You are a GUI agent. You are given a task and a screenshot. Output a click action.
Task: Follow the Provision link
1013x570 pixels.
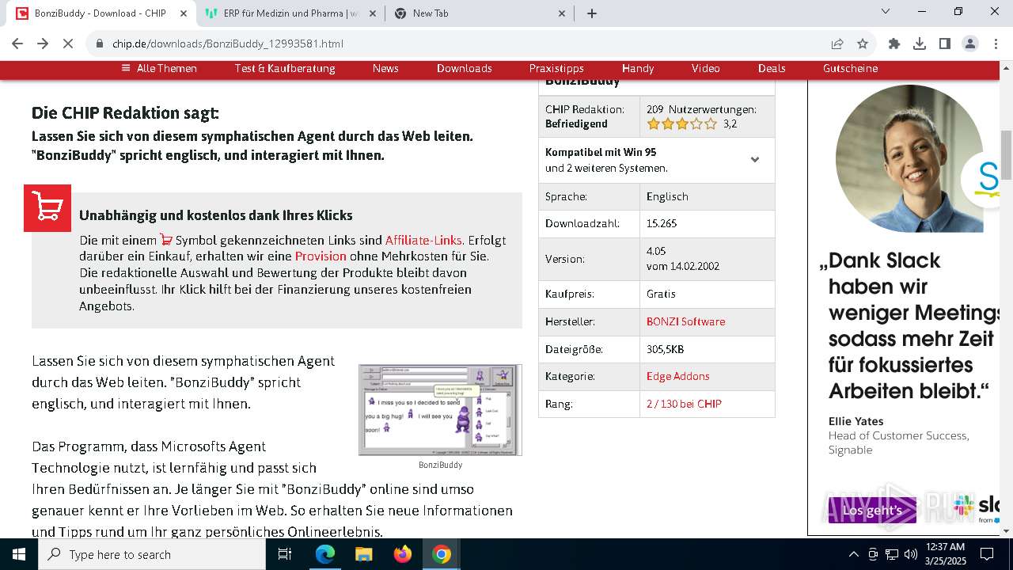pyautogui.click(x=321, y=256)
